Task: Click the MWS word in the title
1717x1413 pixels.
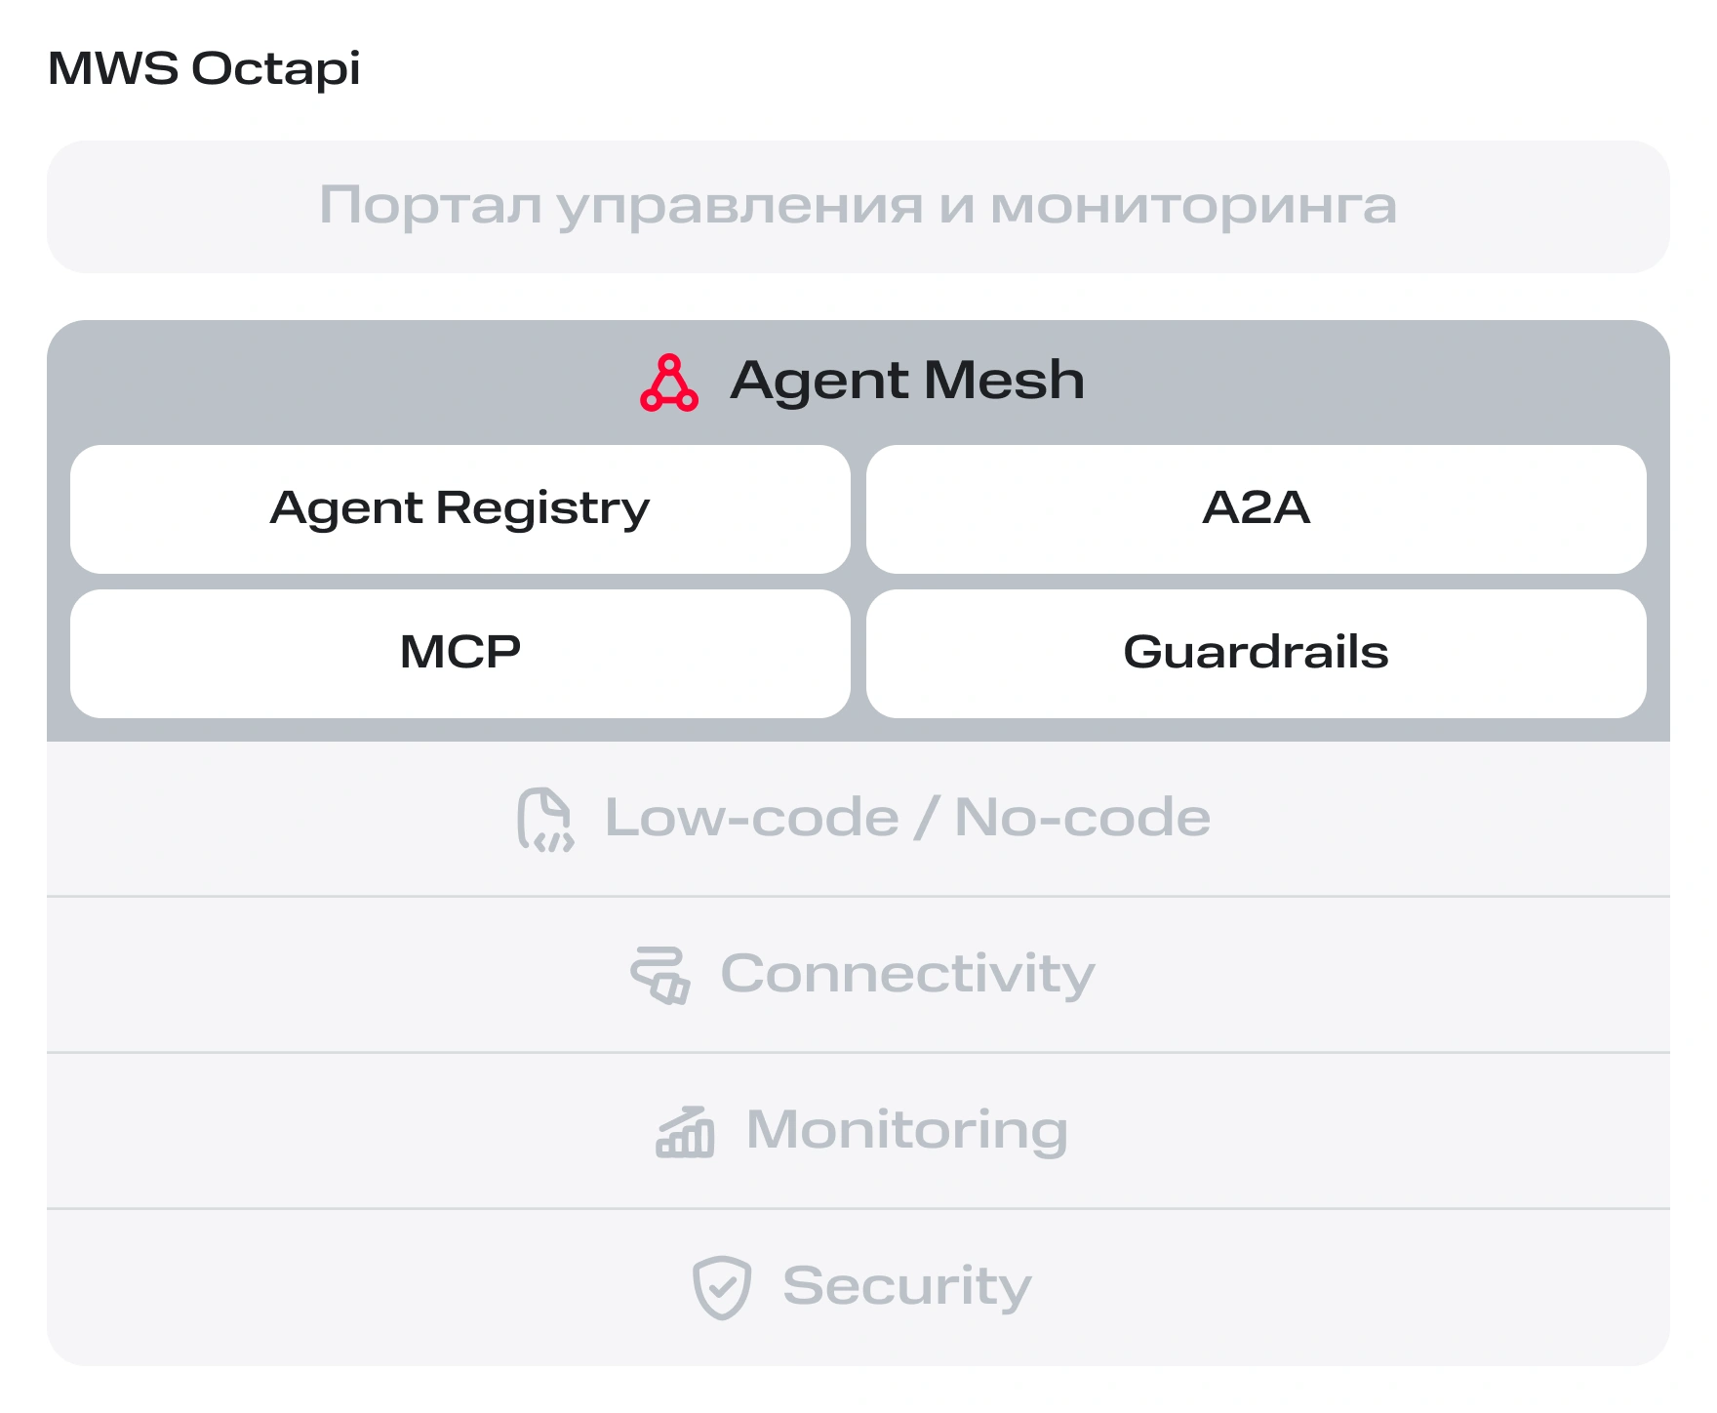Action: [113, 68]
